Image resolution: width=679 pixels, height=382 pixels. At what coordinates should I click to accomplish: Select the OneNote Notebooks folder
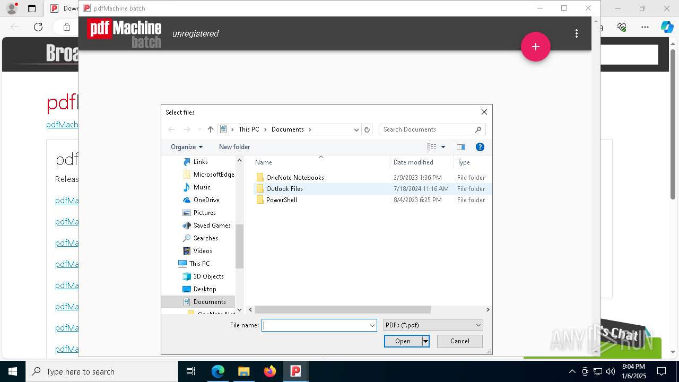pos(295,178)
